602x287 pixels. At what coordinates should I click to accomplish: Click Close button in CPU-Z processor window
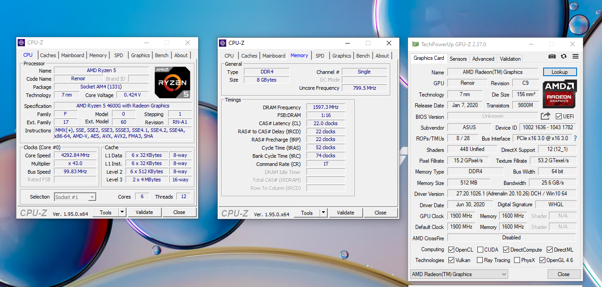179,212
